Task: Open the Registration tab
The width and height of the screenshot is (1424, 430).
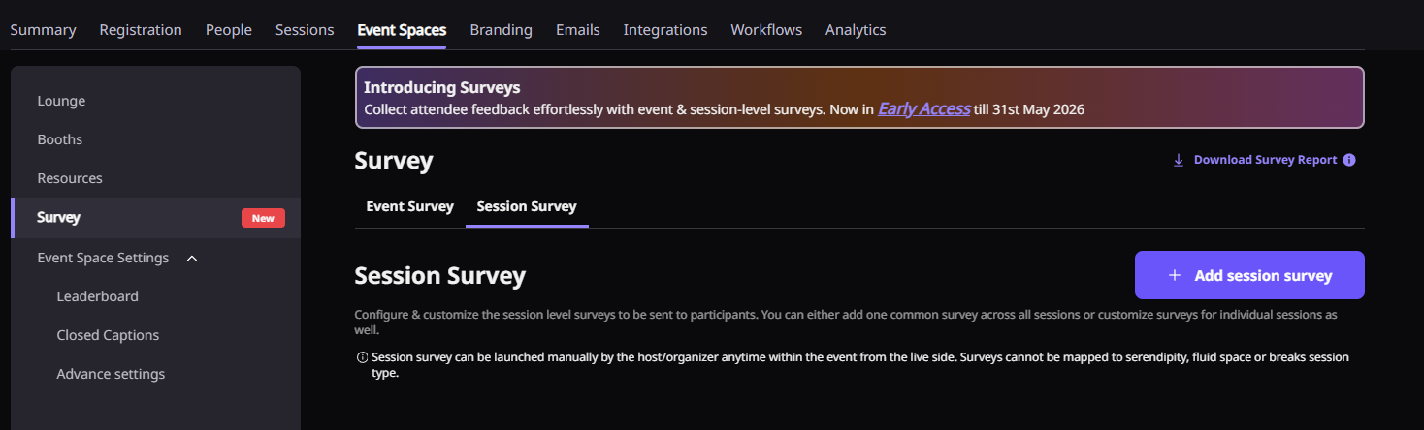Action: (141, 30)
